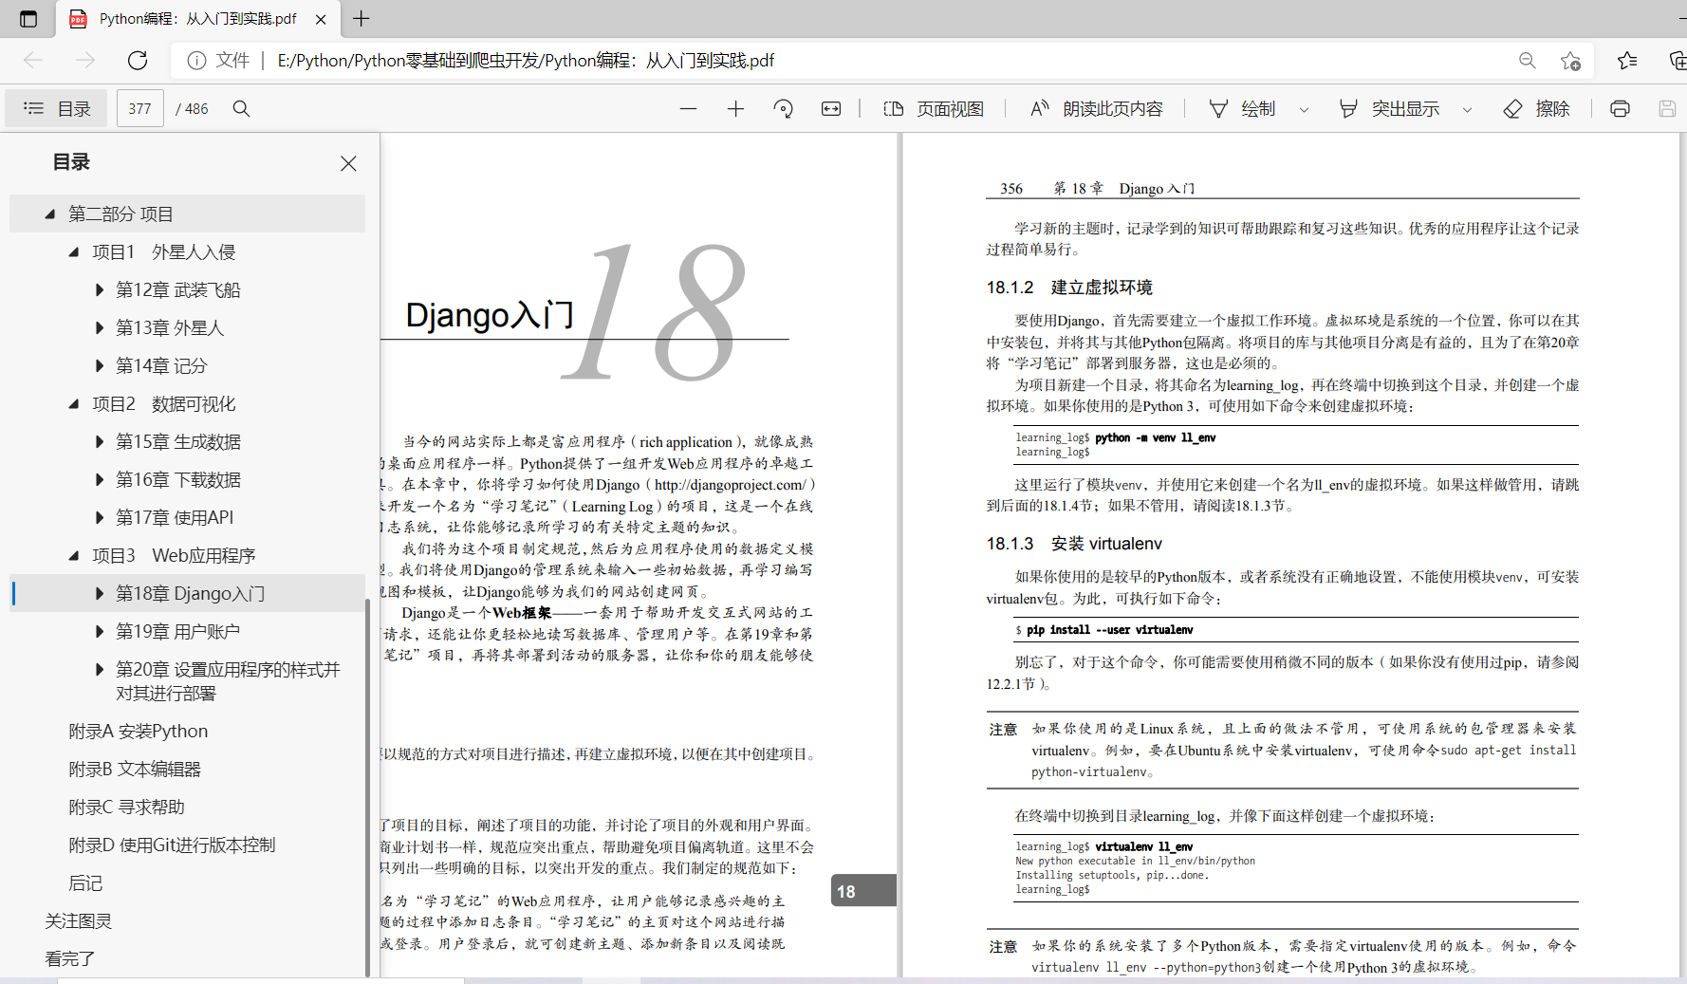
Task: Expand 第18章 Django入门 chapter
Action: (x=99, y=594)
